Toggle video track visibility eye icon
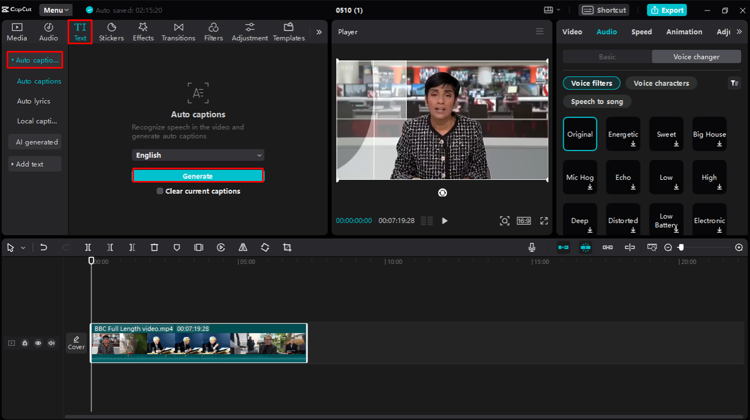This screenshot has width=750, height=420. (38, 343)
